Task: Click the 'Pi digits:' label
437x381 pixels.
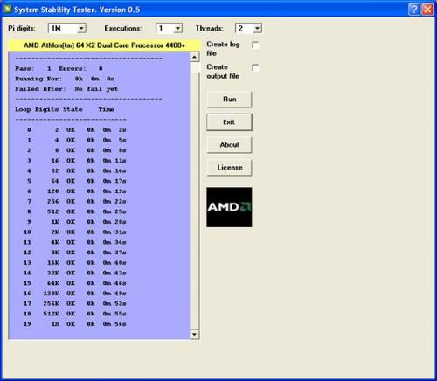Action: (x=22, y=28)
